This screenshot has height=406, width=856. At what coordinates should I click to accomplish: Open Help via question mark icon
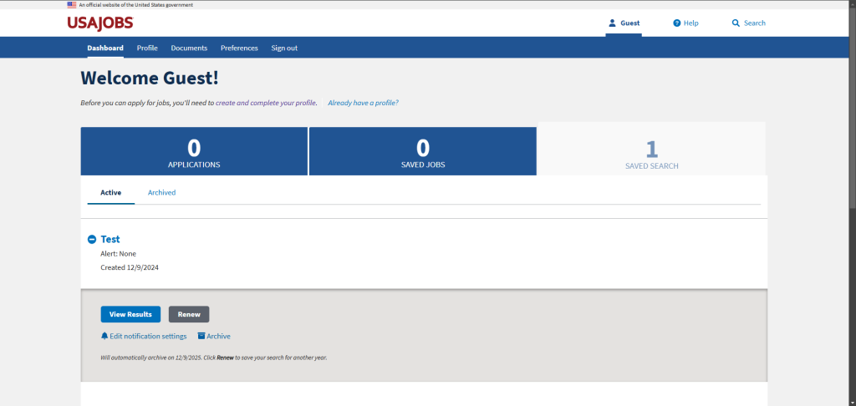[677, 23]
